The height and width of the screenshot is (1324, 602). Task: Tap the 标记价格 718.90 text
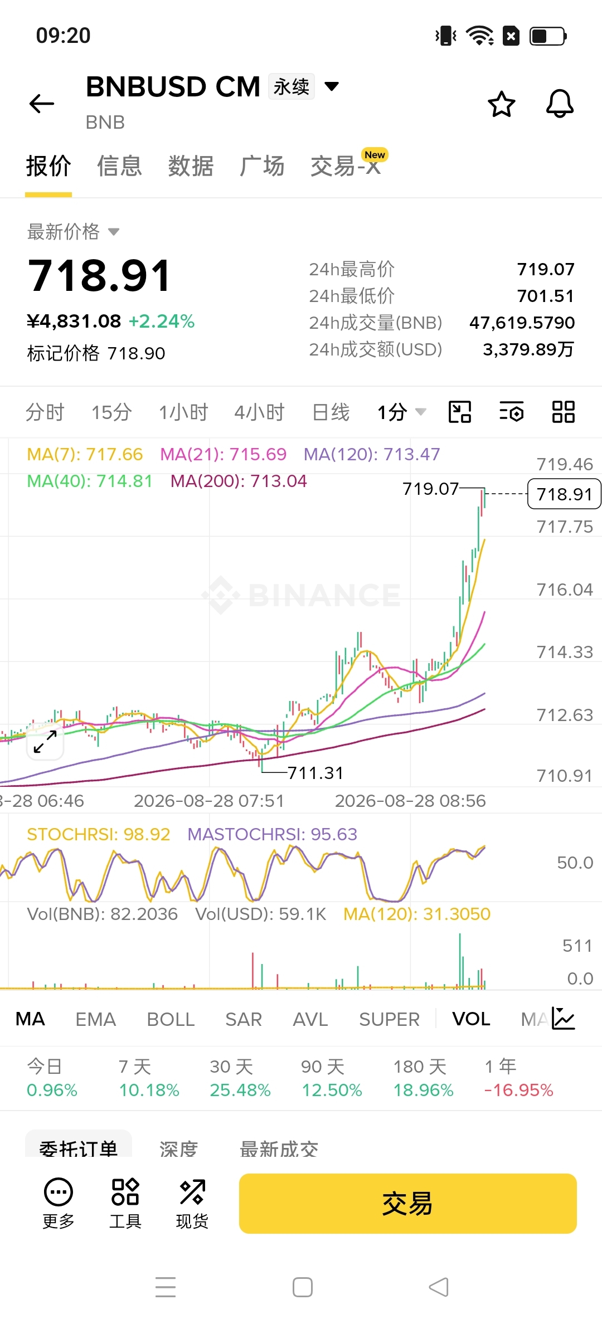point(96,353)
